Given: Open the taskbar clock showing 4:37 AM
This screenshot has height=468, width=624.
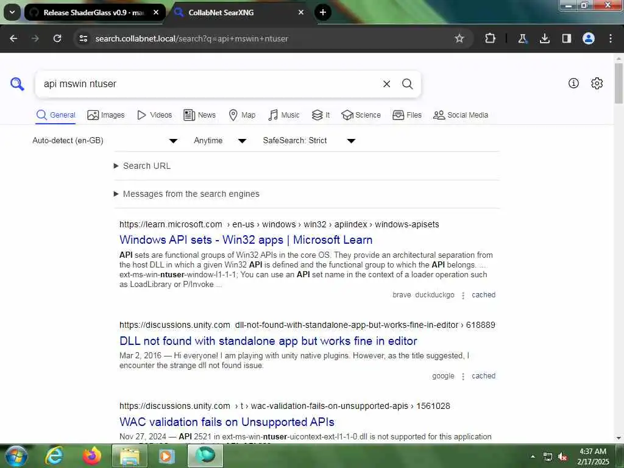Looking at the screenshot, I should 593,456.
